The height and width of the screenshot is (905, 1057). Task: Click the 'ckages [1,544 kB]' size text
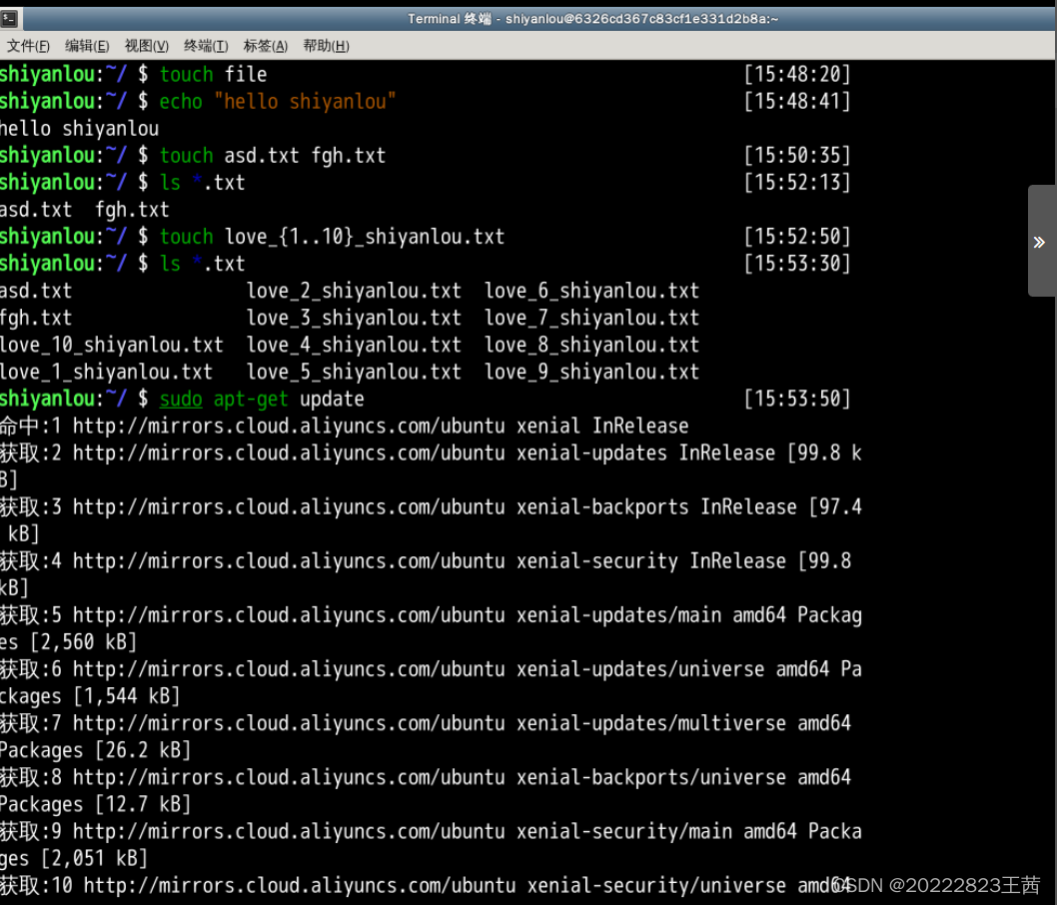click(x=90, y=696)
